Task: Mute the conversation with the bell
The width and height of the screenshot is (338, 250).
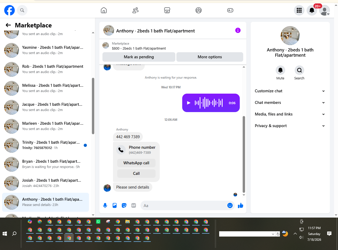Action: (280, 70)
